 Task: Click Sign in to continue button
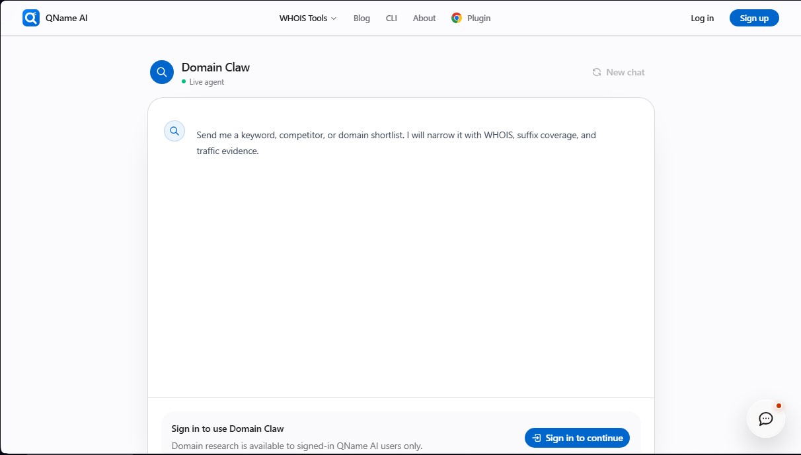pos(577,438)
